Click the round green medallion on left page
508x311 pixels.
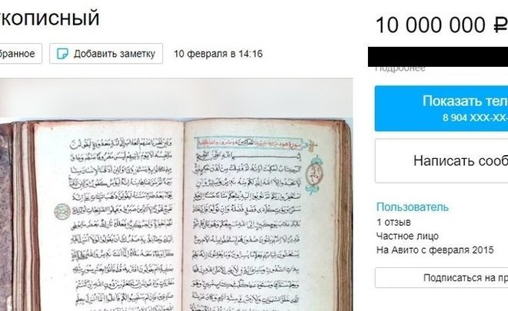[62, 212]
